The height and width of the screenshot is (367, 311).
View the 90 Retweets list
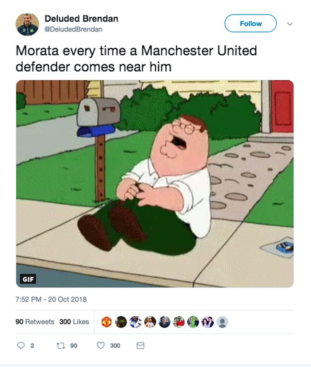[35, 321]
